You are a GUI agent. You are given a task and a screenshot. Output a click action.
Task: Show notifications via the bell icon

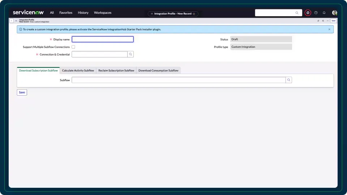(x=324, y=13)
